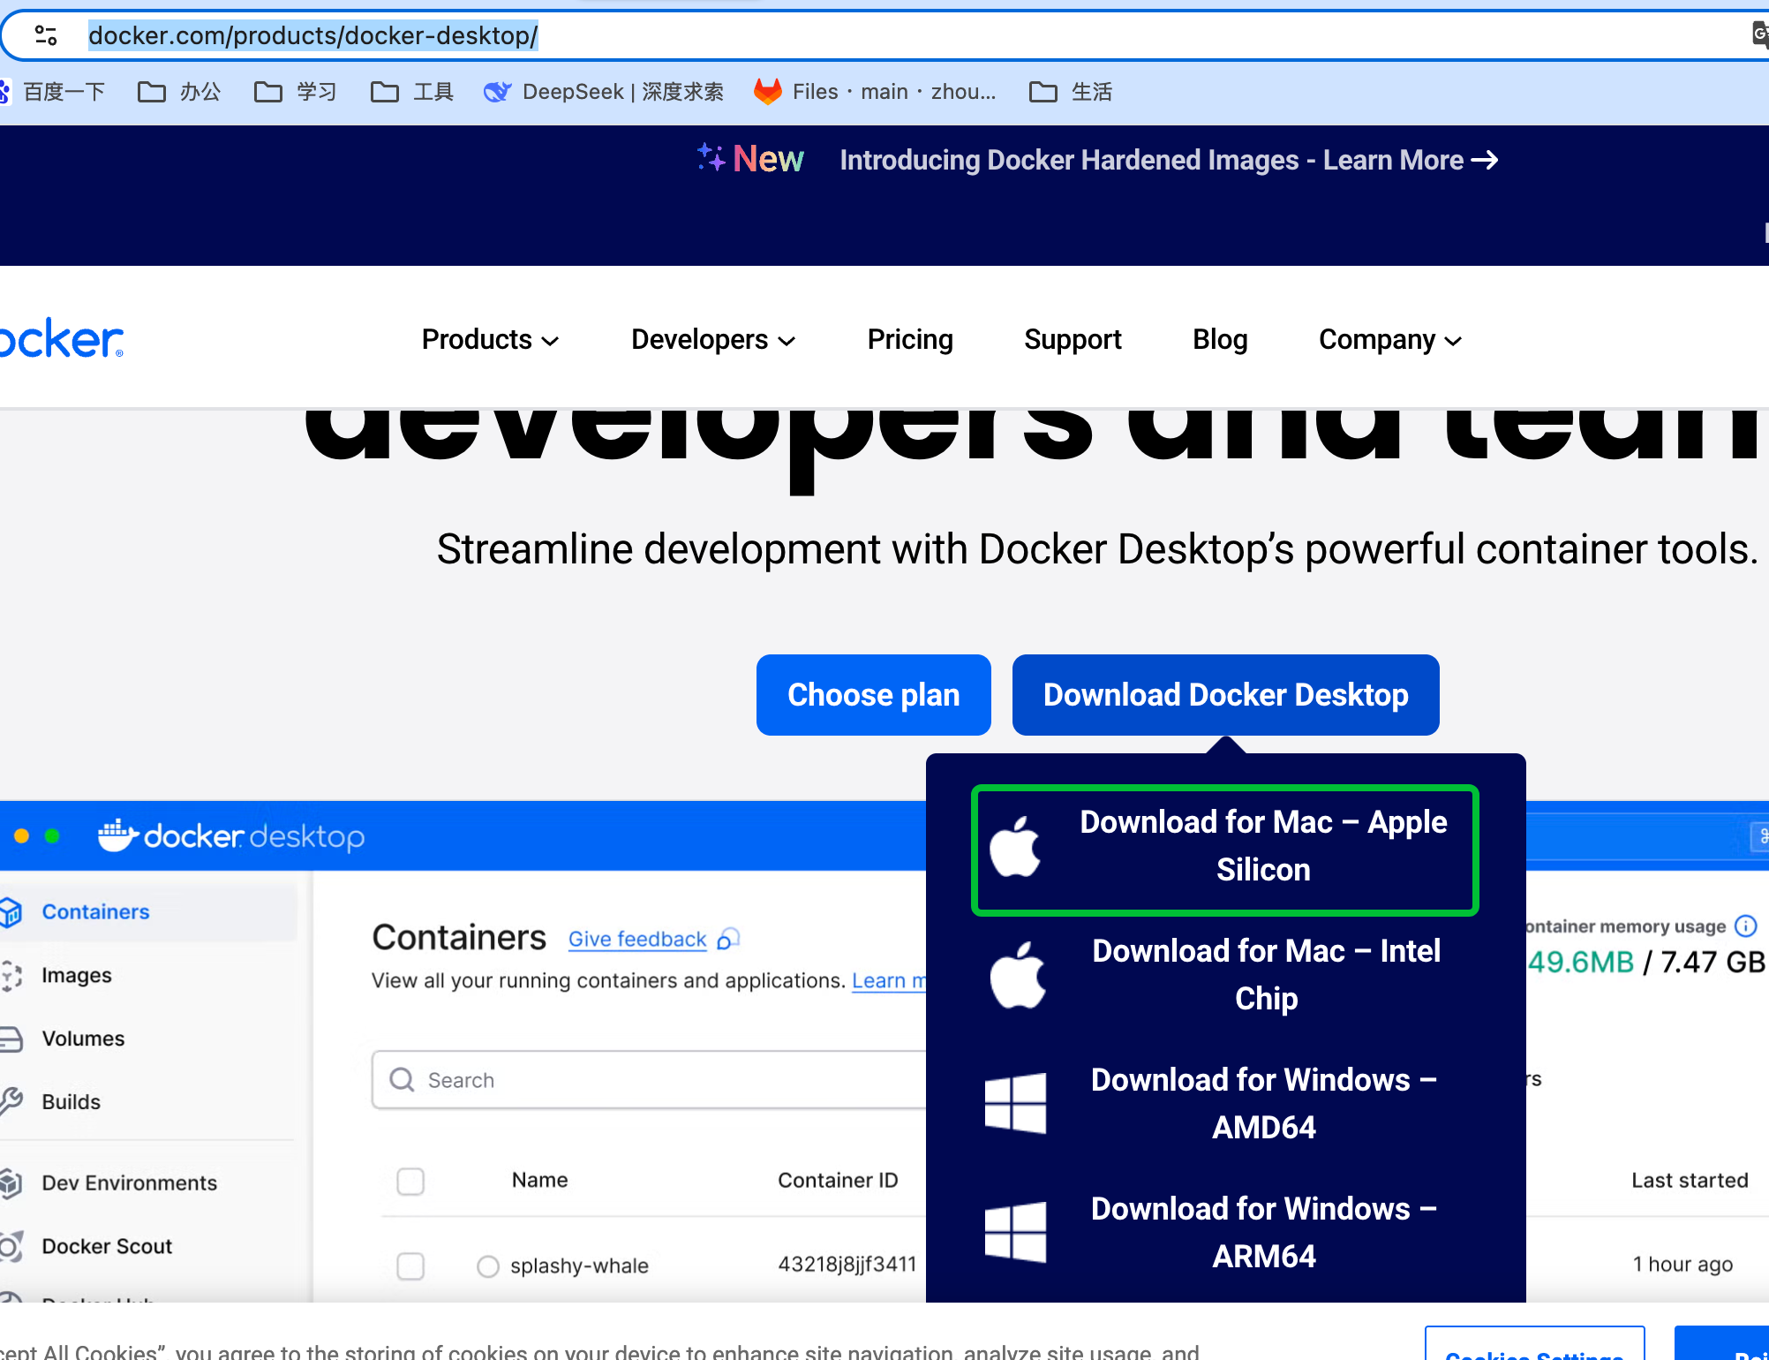
Task: Choose Download for Mac – Intel Chip
Action: point(1224,975)
